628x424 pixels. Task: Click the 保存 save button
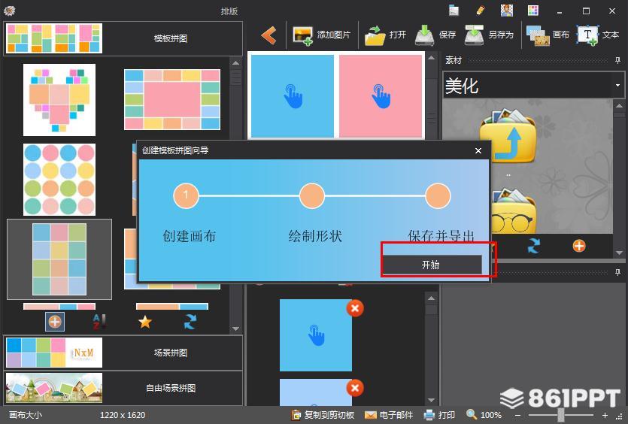coord(435,35)
